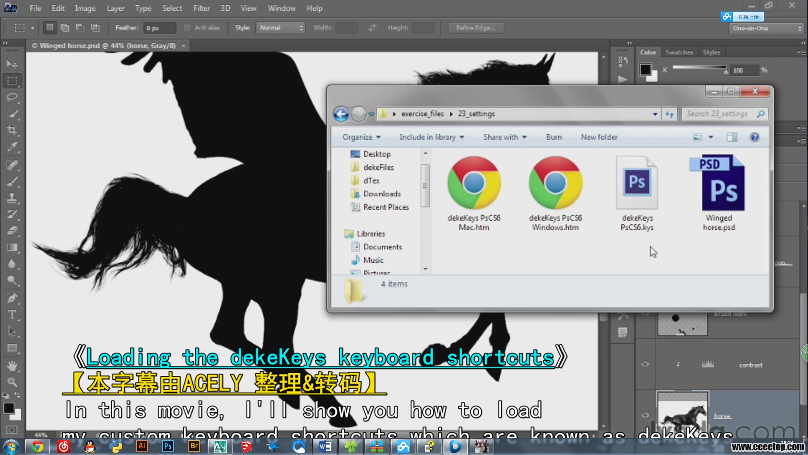This screenshot has height=455, width=808.
Task: Open the Style dropdown set to Normal
Action: click(281, 28)
